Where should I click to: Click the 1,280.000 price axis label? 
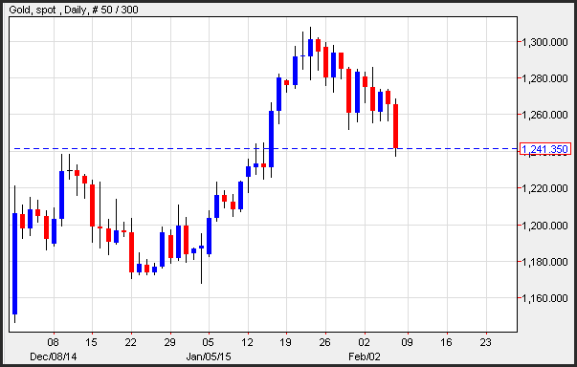[545, 78]
